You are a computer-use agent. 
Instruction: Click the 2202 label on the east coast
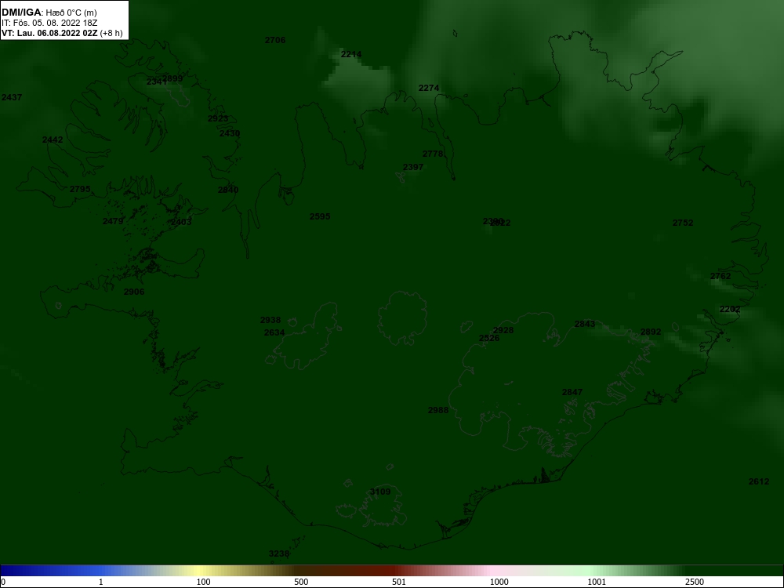point(729,309)
